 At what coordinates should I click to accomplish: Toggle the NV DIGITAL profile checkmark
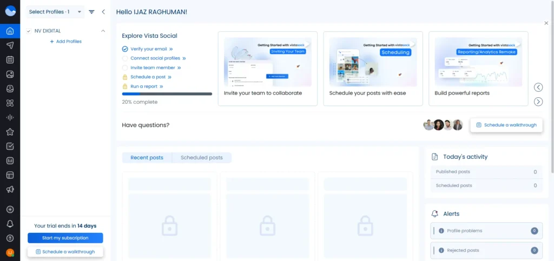point(29,31)
